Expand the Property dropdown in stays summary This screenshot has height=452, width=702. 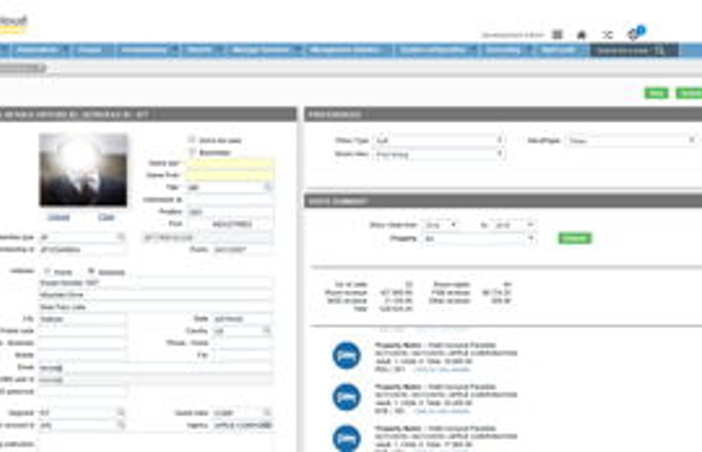478,238
